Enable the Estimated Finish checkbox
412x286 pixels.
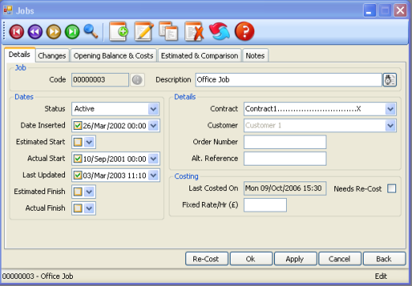point(78,192)
